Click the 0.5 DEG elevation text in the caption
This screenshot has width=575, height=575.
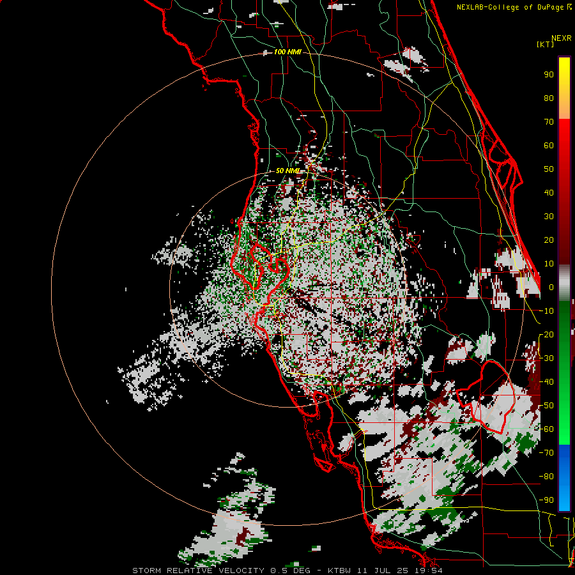tap(291, 571)
